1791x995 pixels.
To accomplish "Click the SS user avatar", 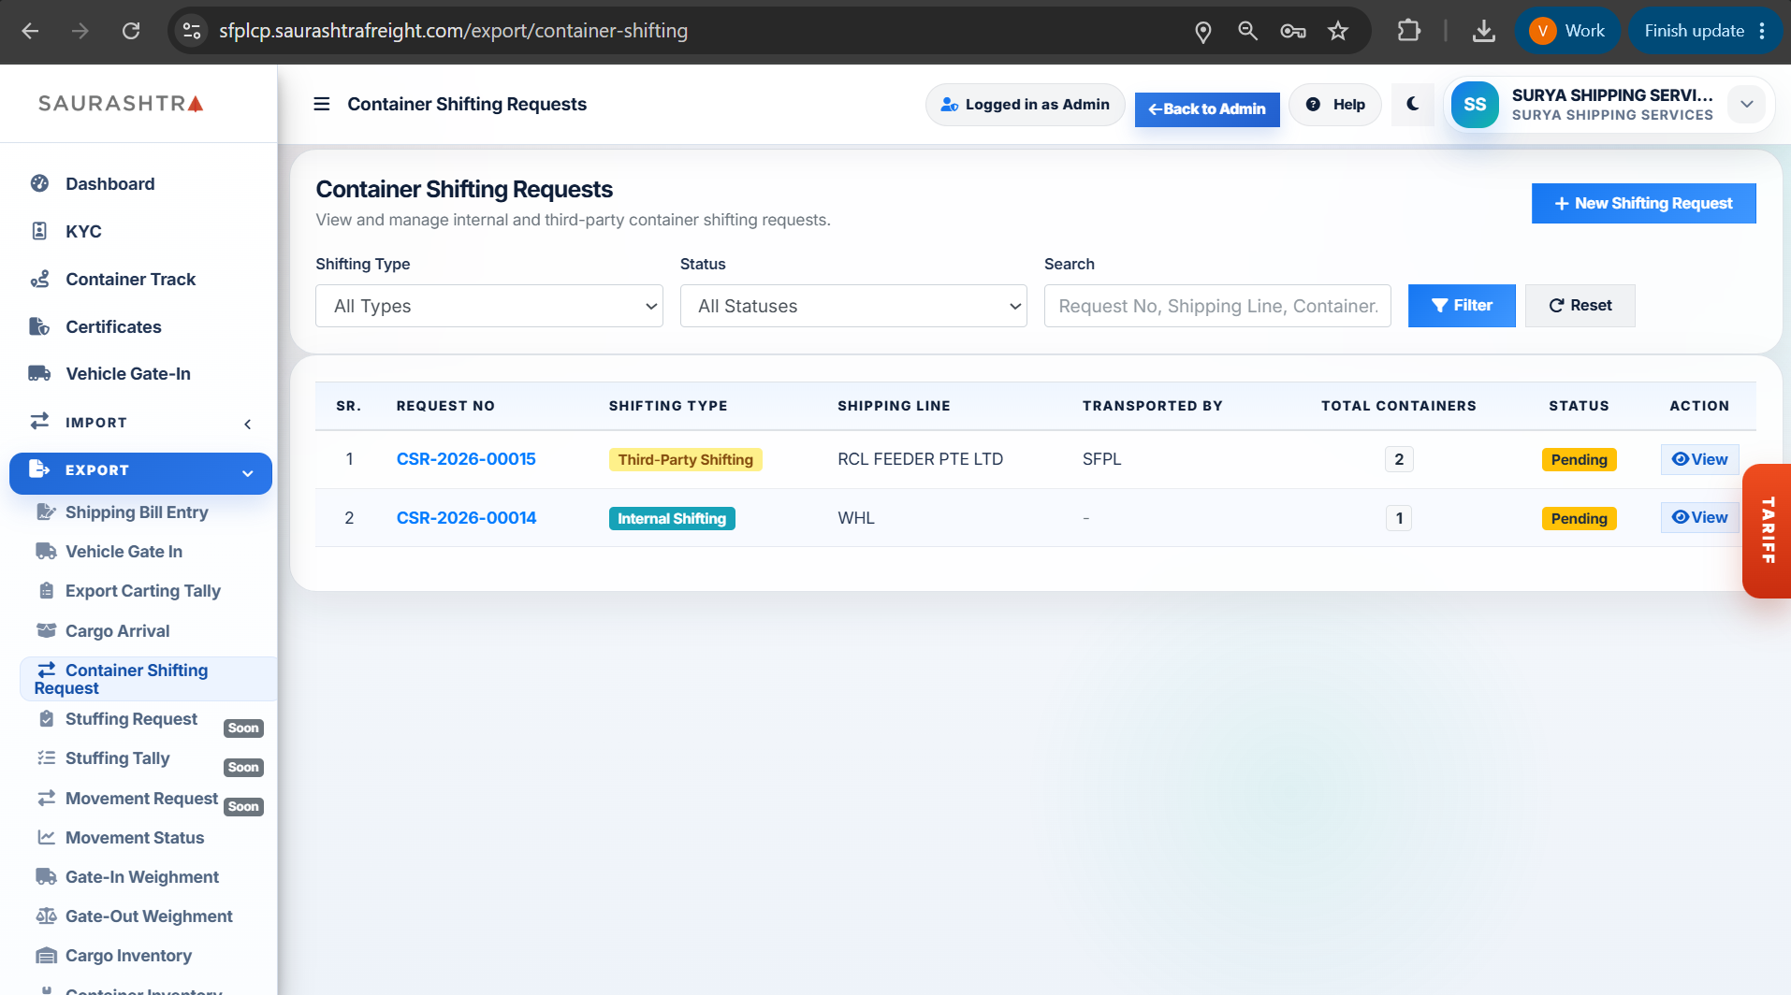I will coord(1475,105).
